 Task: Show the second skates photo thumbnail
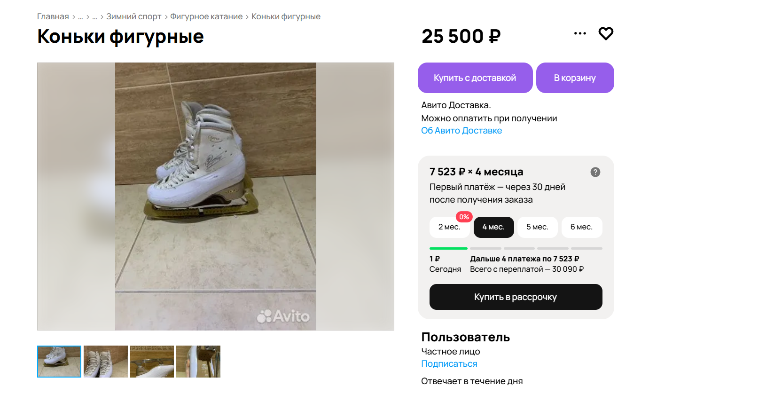[106, 362]
